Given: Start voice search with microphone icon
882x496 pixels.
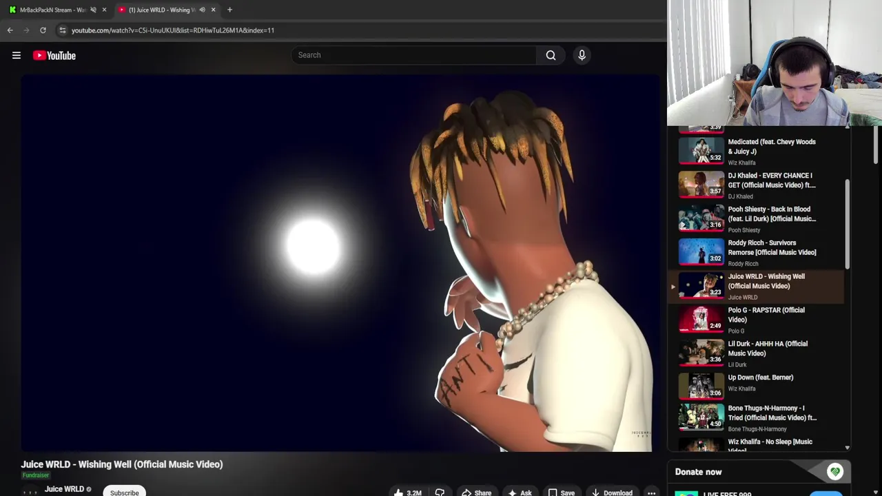Looking at the screenshot, I should 582,55.
